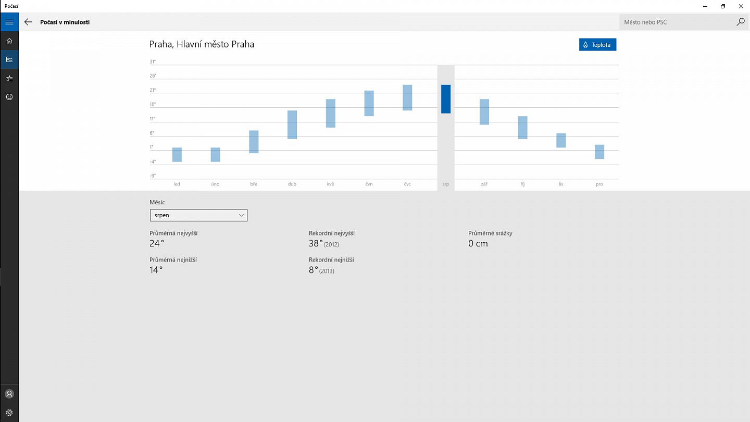Toggle the Teplota chart mode button

point(597,45)
